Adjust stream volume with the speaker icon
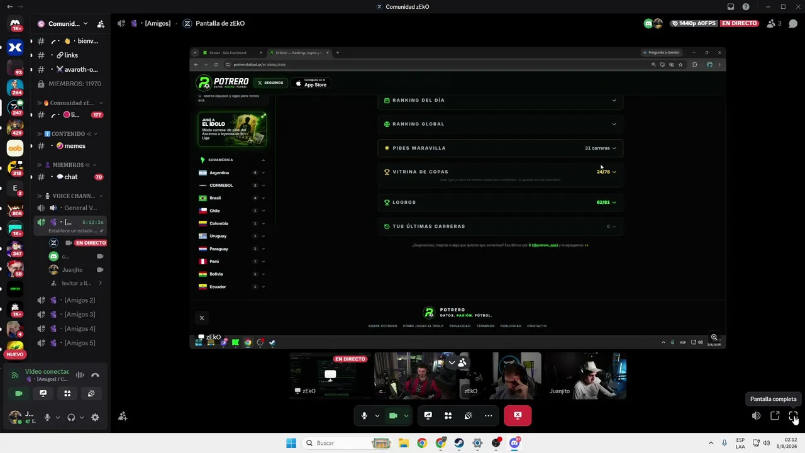This screenshot has height=453, width=805. (x=757, y=416)
